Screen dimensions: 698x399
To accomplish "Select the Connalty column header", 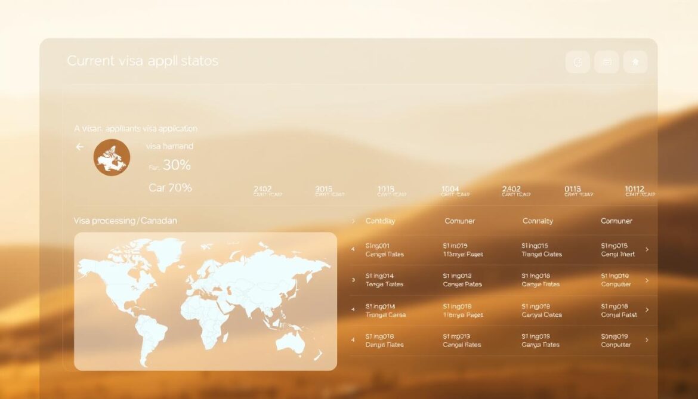I will (x=538, y=221).
